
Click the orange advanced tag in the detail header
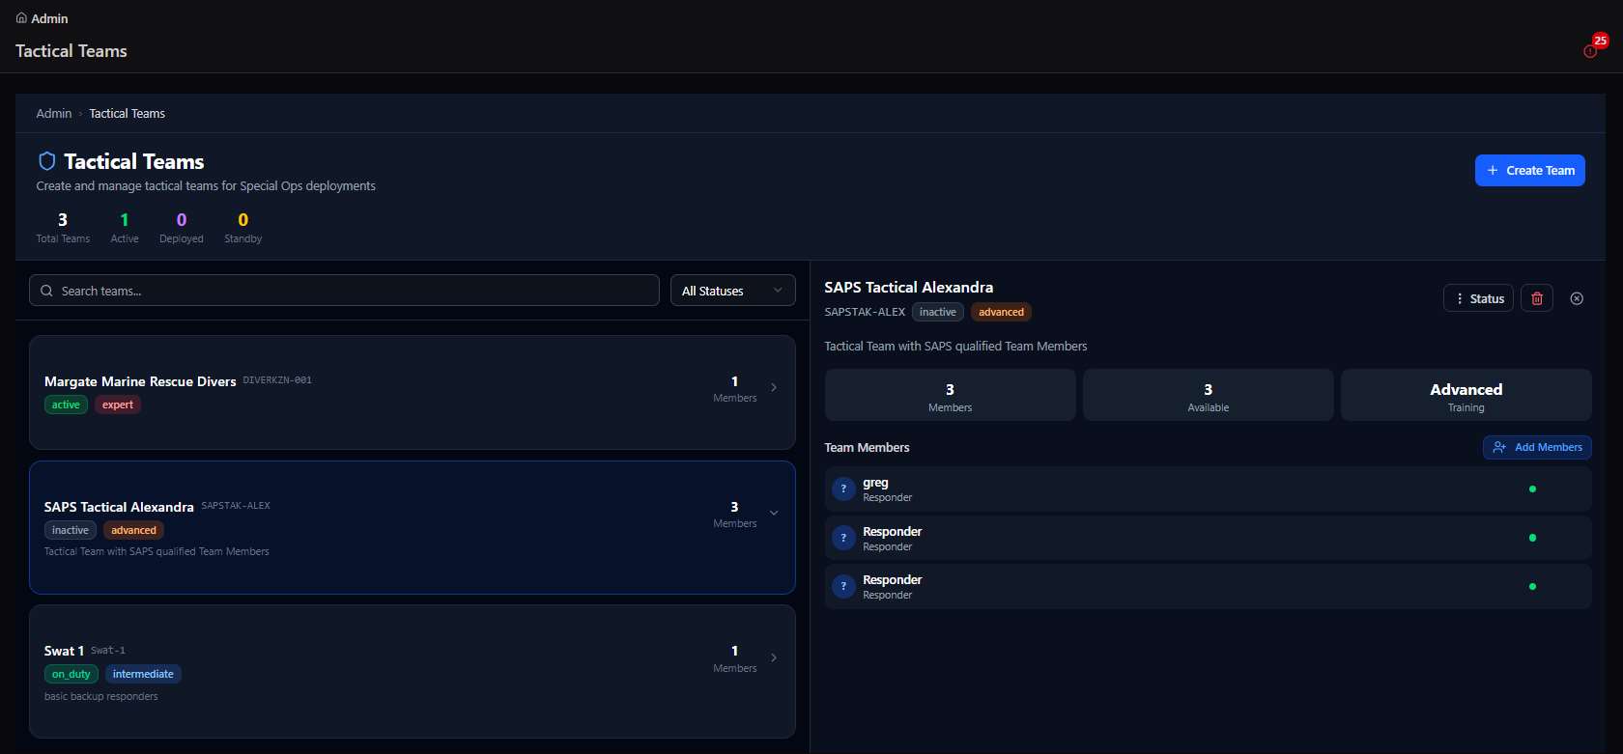(x=1001, y=312)
